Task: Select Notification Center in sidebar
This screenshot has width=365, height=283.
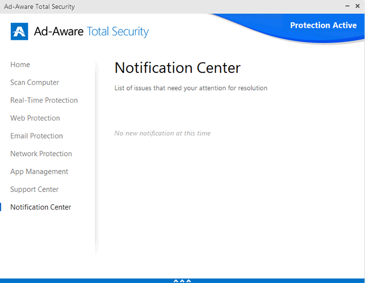Action: pyautogui.click(x=41, y=207)
